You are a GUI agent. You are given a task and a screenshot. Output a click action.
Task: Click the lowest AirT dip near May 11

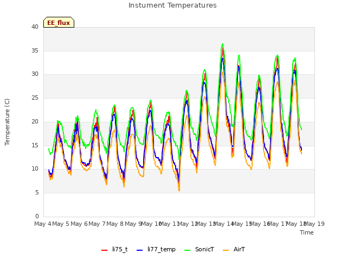[179, 190]
